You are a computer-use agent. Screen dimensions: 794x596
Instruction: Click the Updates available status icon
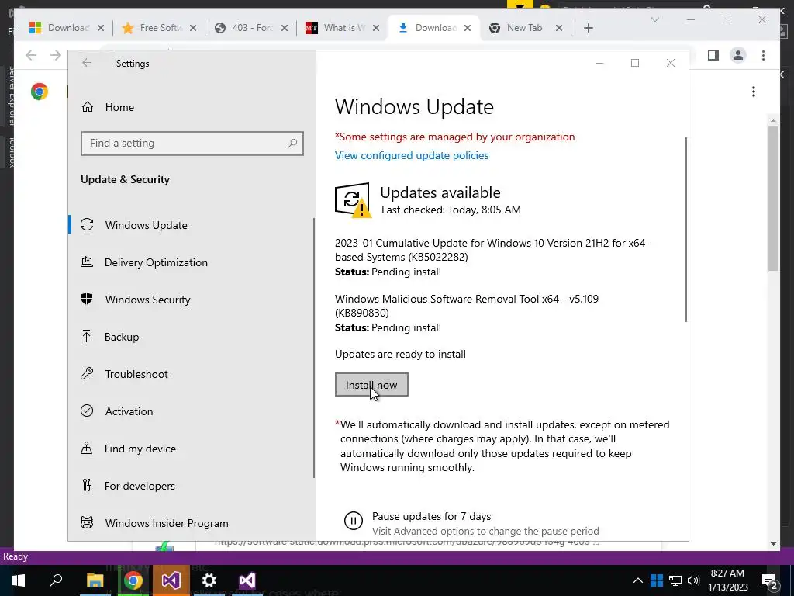353,200
